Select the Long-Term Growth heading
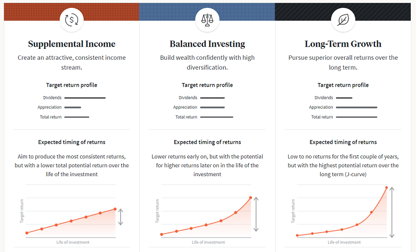The height and width of the screenshot is (252, 416). [x=343, y=44]
